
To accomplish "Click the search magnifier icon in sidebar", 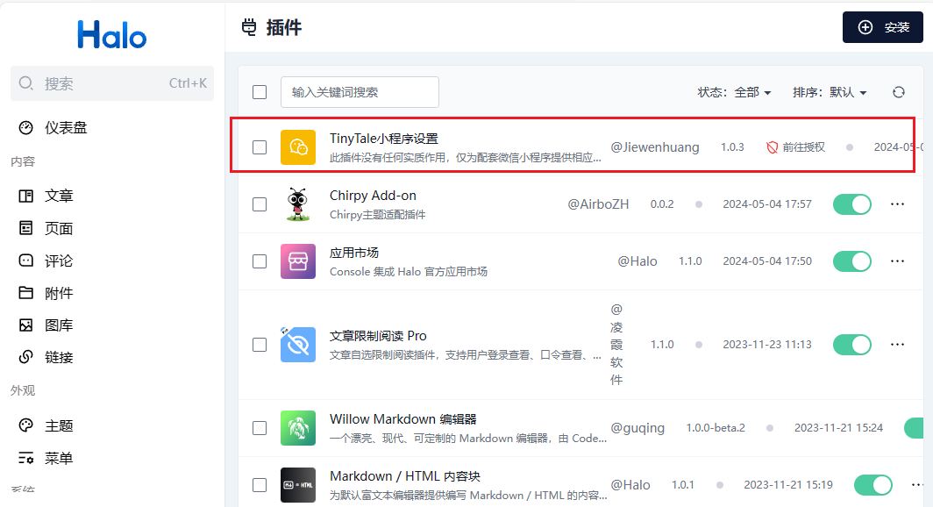I will coord(25,83).
